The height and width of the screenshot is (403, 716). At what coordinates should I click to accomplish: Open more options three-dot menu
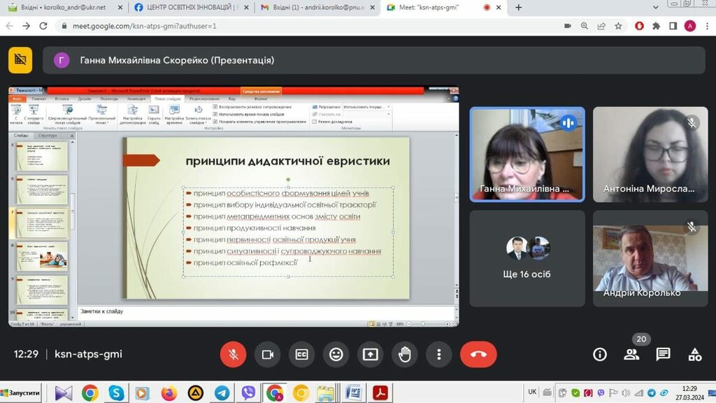tap(438, 354)
